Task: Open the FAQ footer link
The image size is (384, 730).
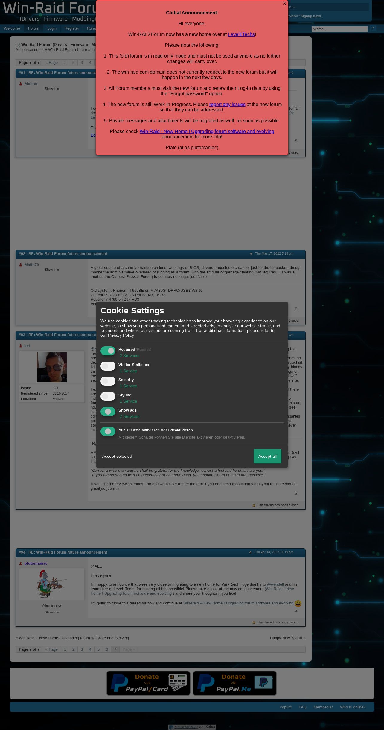Action: 303,707
